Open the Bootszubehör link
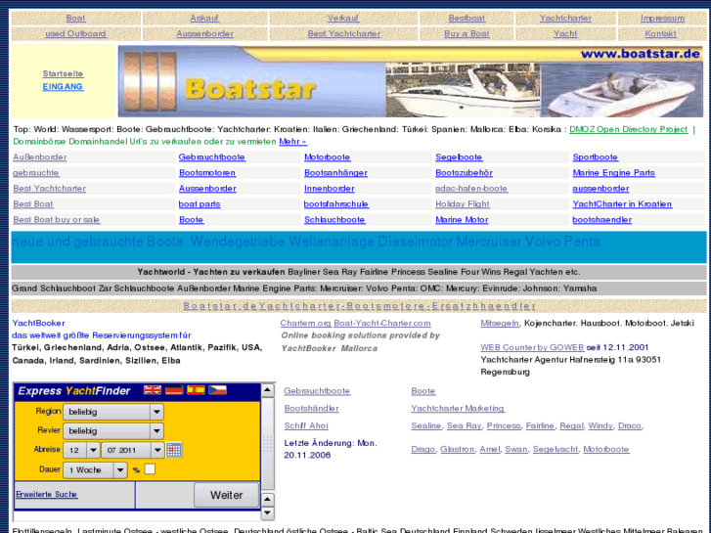The width and height of the screenshot is (711, 533). pyautogui.click(x=464, y=173)
